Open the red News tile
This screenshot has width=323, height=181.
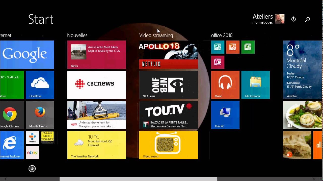(97, 55)
